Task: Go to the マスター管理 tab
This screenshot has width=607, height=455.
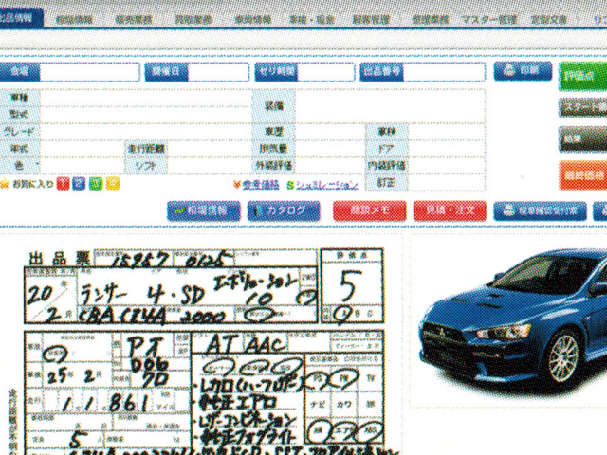Action: click(489, 20)
